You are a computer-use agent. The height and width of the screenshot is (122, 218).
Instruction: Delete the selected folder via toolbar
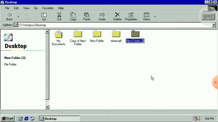coord(117,17)
